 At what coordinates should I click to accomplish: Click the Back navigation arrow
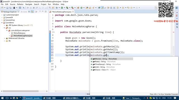pyautogui.click(x=131, y=8)
